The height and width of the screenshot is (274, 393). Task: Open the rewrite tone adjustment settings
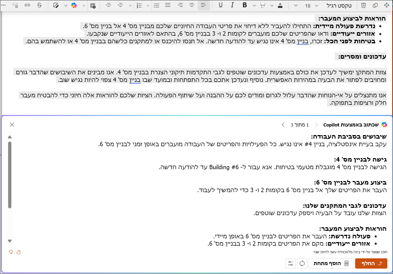pos(290,263)
